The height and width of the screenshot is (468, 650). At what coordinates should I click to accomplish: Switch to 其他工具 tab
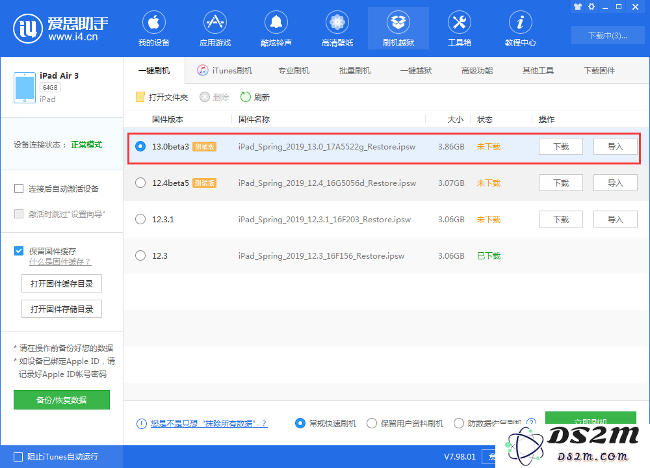tap(538, 71)
